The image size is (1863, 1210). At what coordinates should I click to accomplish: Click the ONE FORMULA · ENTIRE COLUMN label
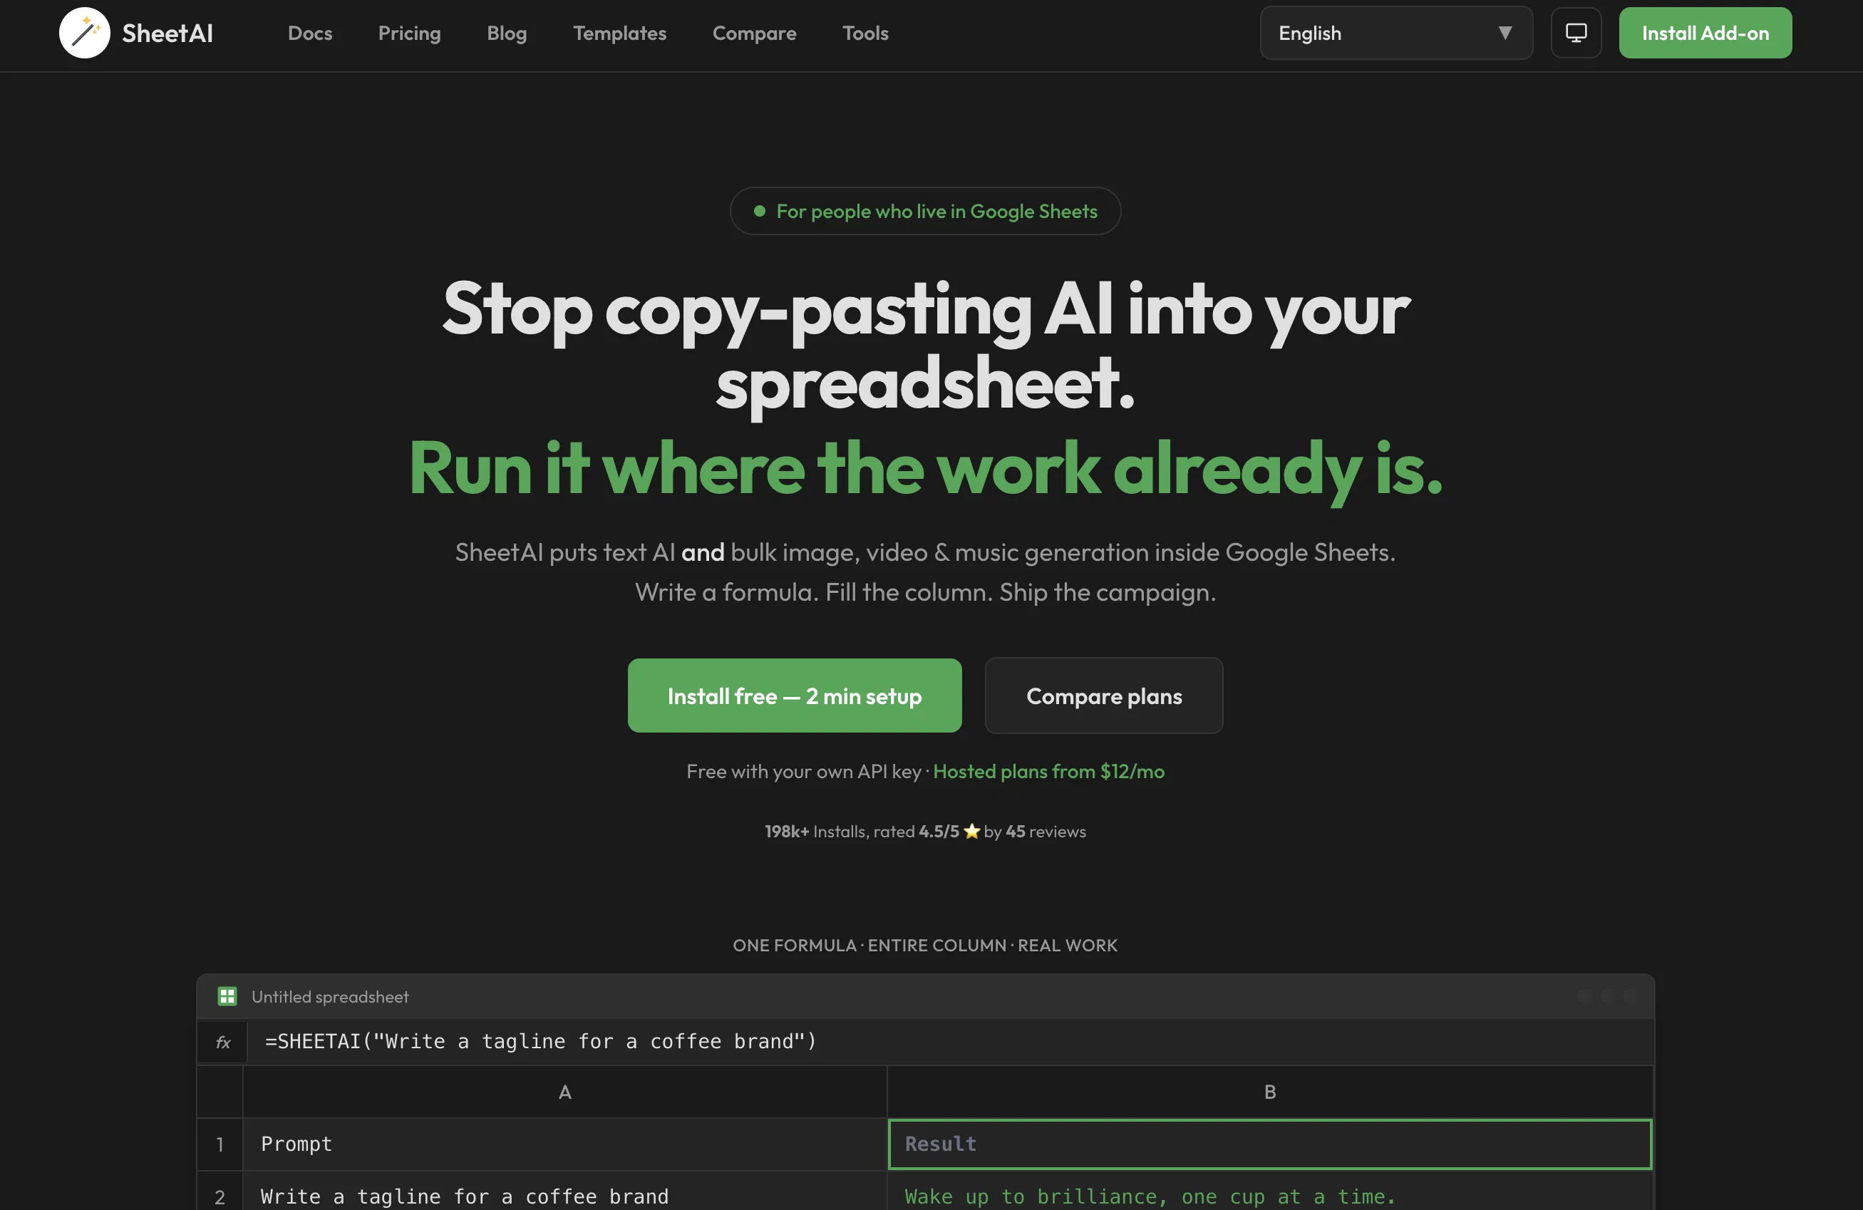925,945
